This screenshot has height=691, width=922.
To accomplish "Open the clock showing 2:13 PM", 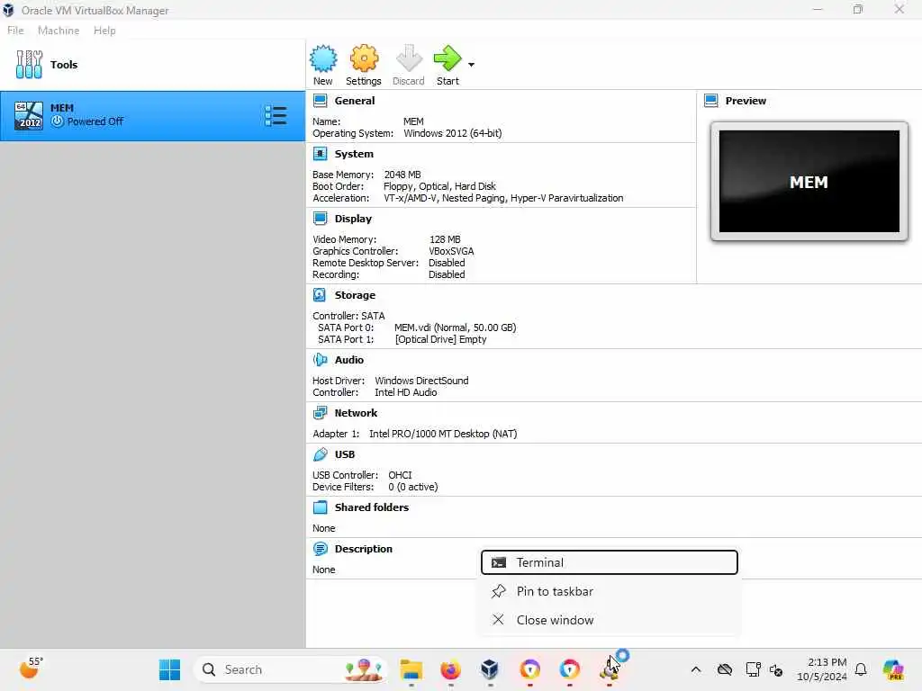I will click(x=821, y=669).
